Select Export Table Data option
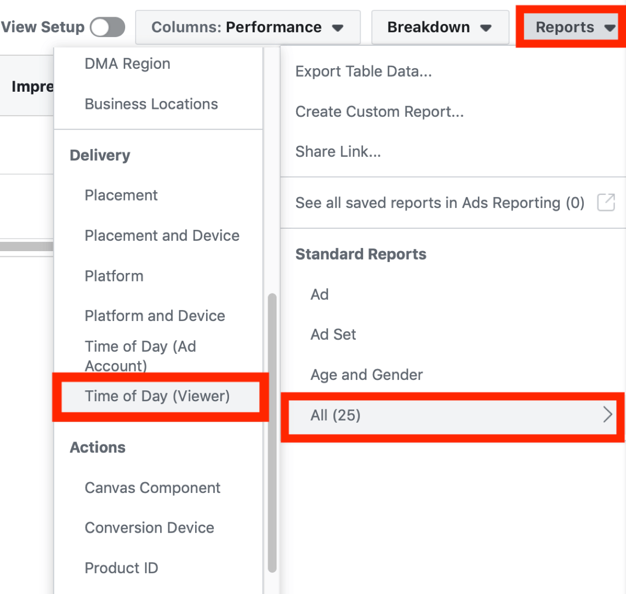The image size is (626, 594). [363, 71]
